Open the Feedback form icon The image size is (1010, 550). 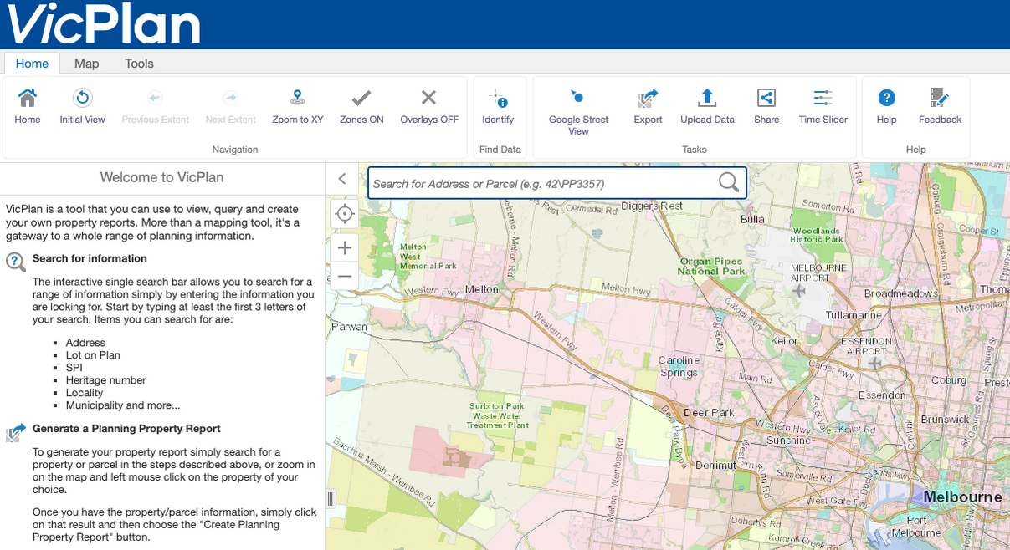click(940, 99)
